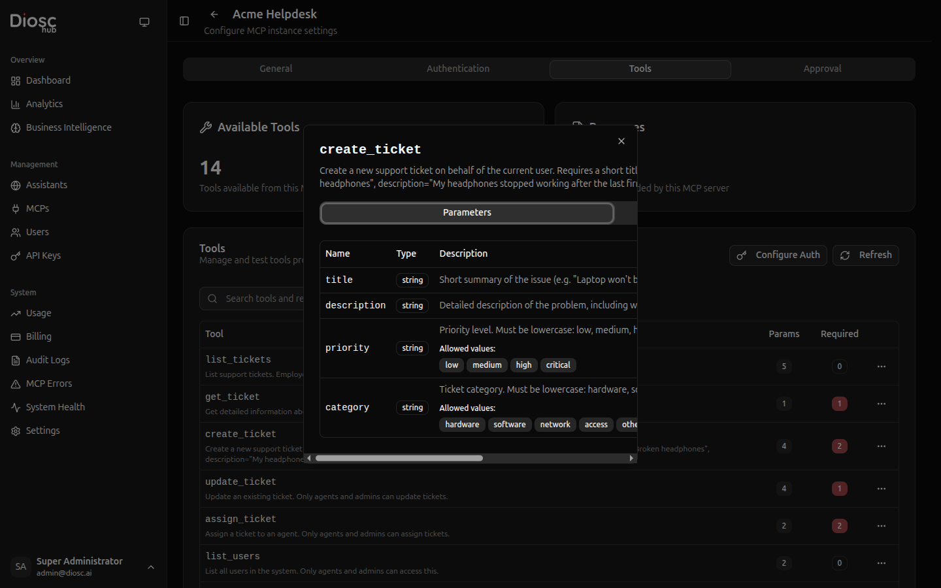Open Business Intelligence
Viewport: 941px width, 588px height.
(x=68, y=127)
